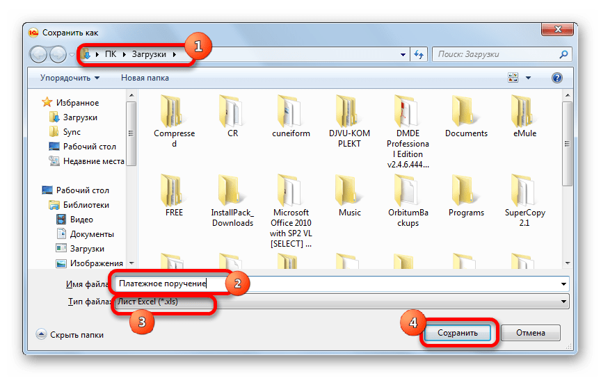
Task: Click the Forward navigation arrow
Action: point(58,54)
